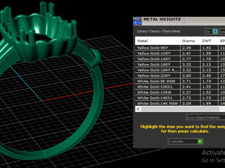The height and width of the screenshot is (168, 225).
Task: Toggle the GV switch
Action: pos(211,32)
